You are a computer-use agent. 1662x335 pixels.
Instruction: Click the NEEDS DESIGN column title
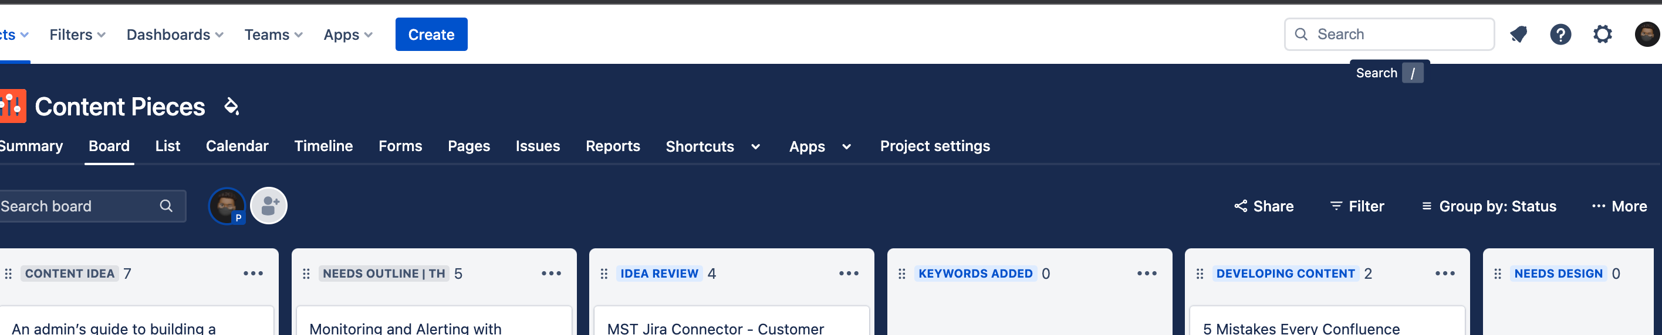point(1558,274)
